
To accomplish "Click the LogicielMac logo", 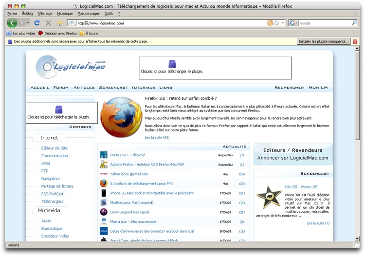I will pyautogui.click(x=71, y=67).
